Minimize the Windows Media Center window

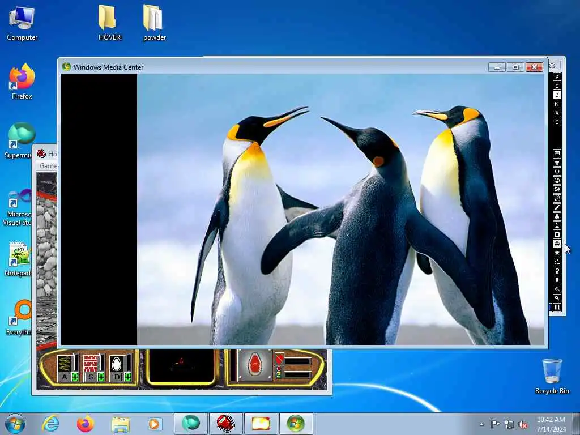497,67
